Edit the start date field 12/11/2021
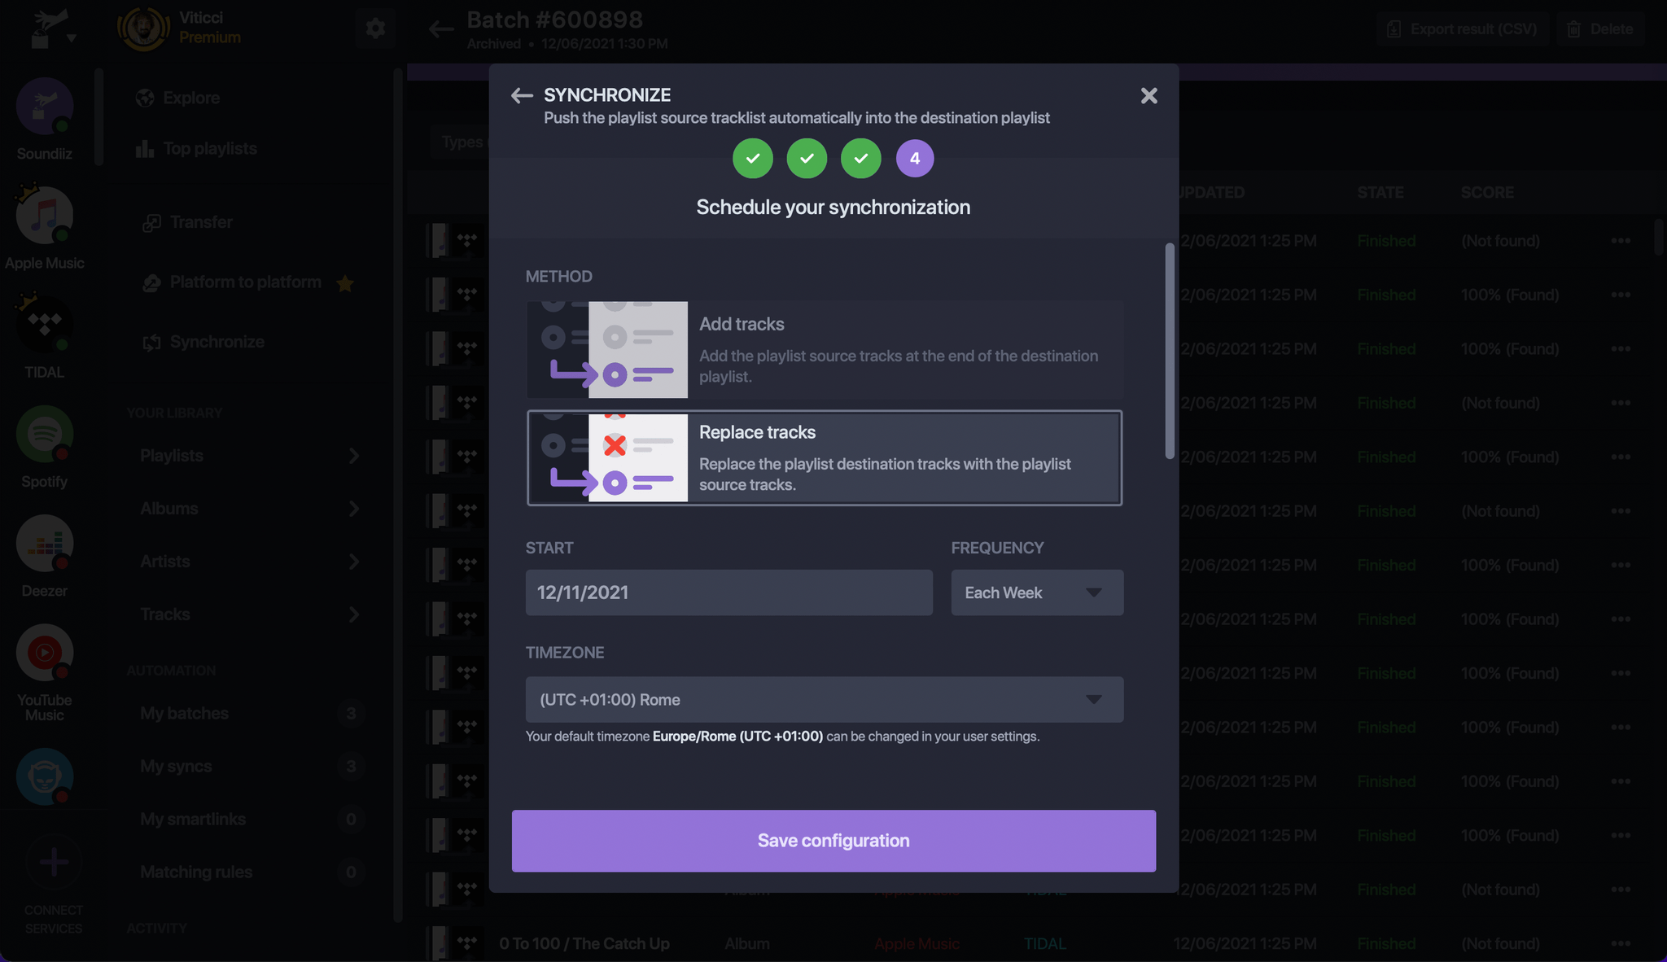The image size is (1667, 962). click(x=728, y=593)
